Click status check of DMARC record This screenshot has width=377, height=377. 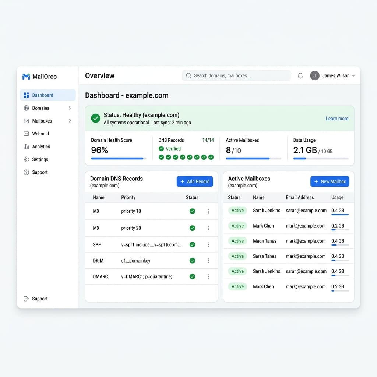192,276
